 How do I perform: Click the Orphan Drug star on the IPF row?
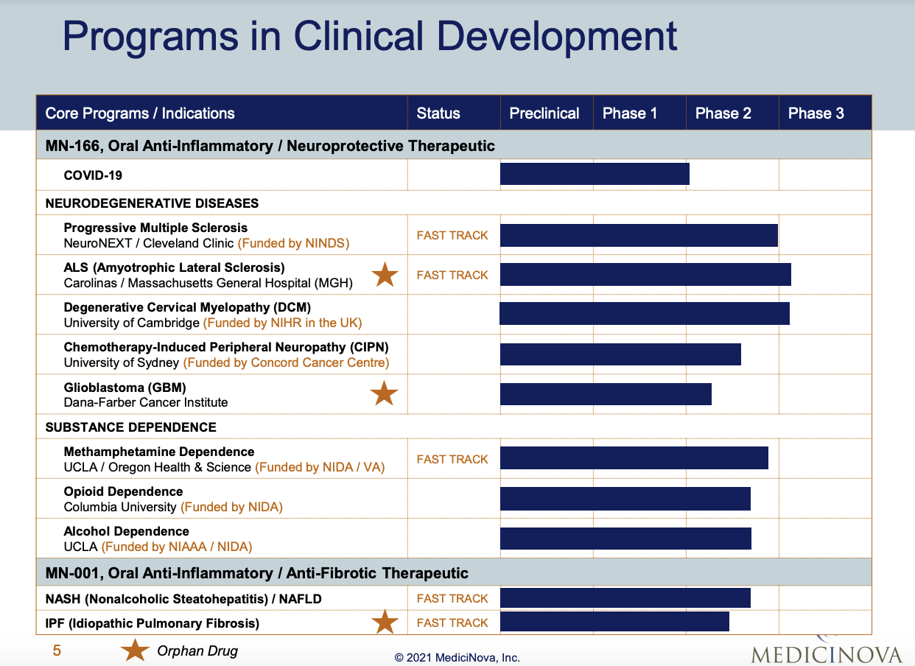pyautogui.click(x=384, y=621)
